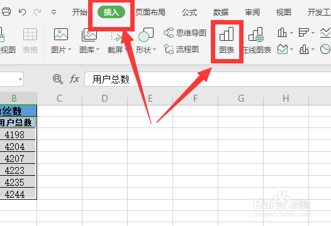Click the fx insert function icon
Viewport: 331px width, 226px height.
(x=74, y=79)
